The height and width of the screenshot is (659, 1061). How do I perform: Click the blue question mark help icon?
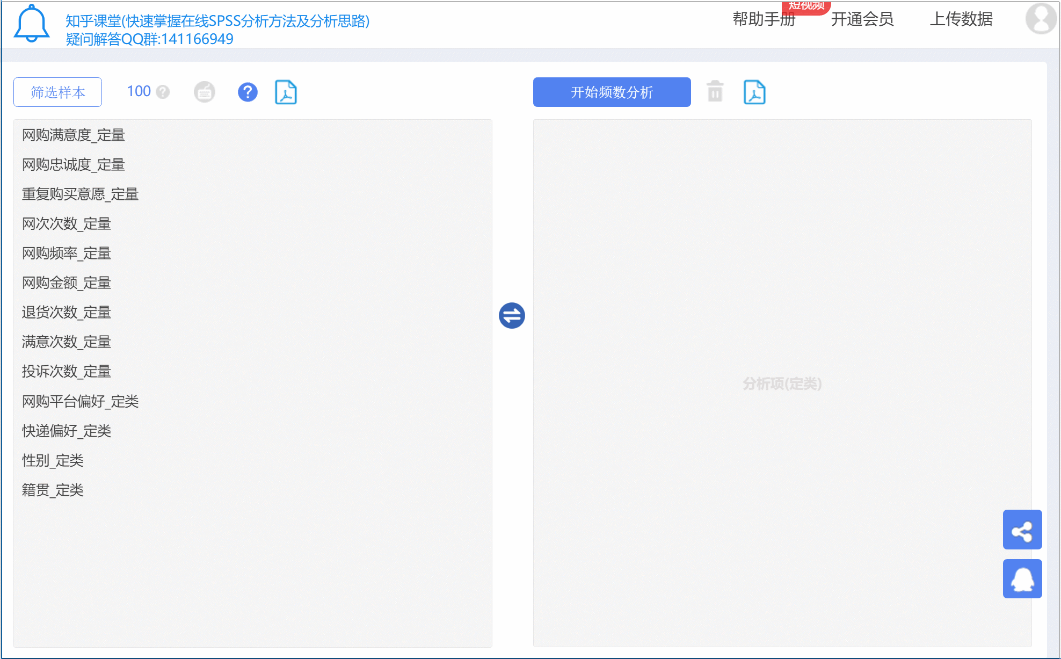point(248,92)
